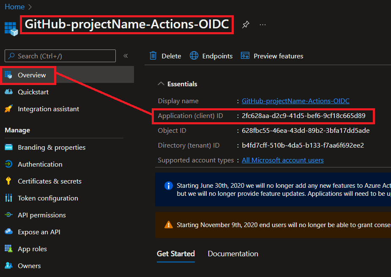This screenshot has width=391, height=277.
Task: Click the Delete toolbar label
Action: [x=171, y=56]
